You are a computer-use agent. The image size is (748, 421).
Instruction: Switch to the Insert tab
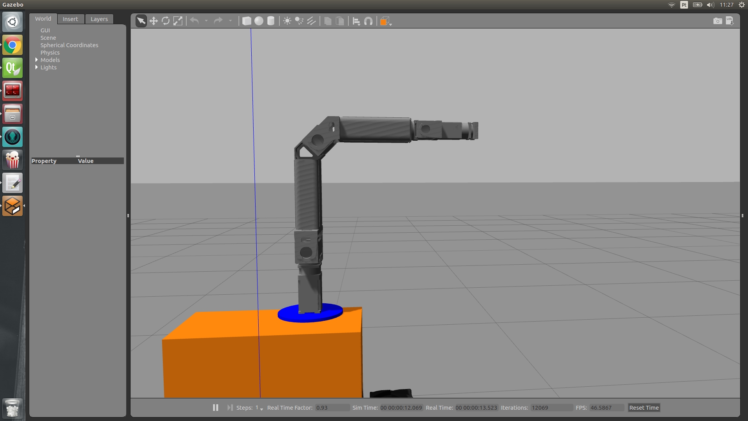[x=71, y=19]
